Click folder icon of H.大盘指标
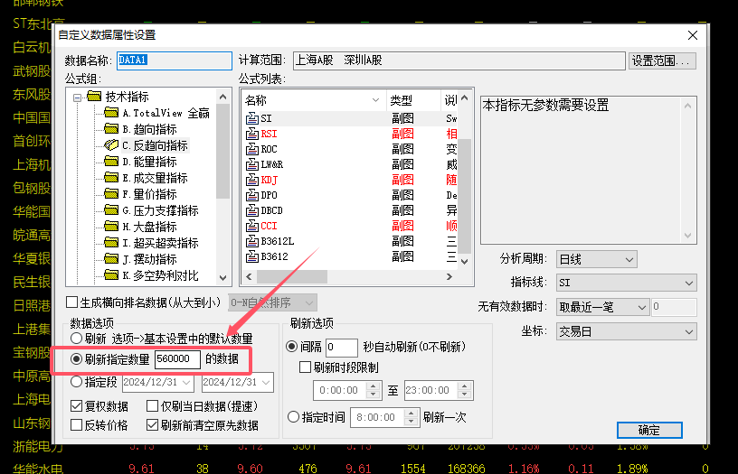The width and height of the screenshot is (738, 474). click(111, 227)
